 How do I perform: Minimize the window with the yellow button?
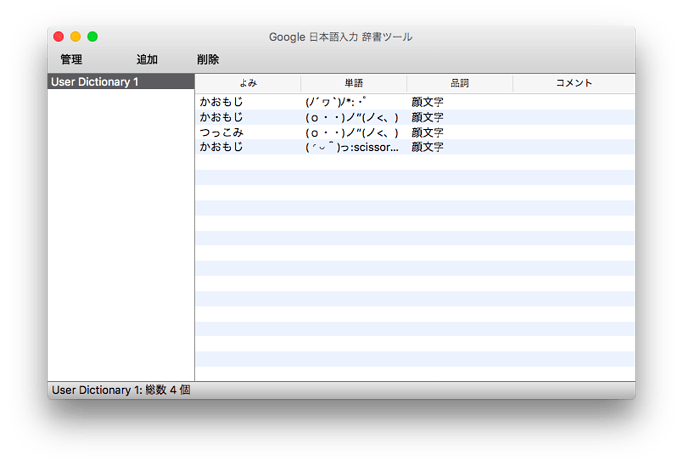tap(76, 37)
